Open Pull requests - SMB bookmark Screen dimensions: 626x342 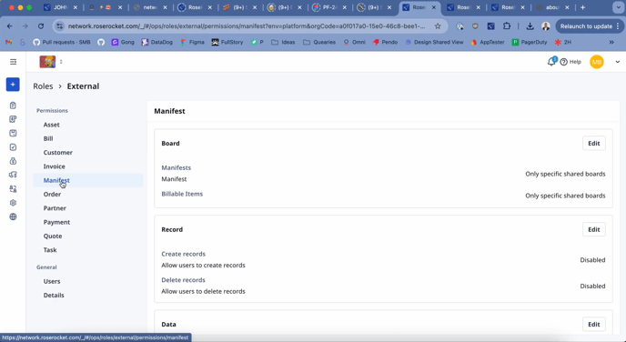click(62, 43)
